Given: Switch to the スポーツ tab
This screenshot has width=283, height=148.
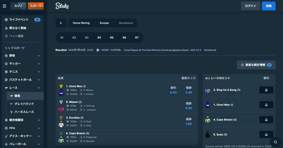Looking at the screenshot, I should [36, 6].
